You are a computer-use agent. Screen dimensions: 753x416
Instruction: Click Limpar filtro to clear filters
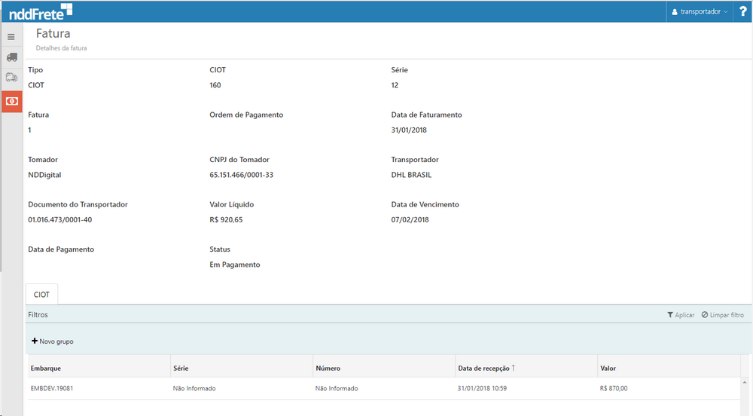pyautogui.click(x=722, y=315)
